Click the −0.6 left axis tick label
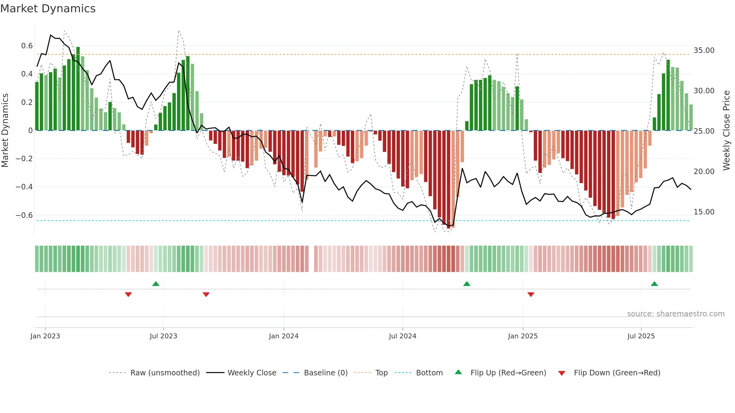735x413 pixels. 24,215
